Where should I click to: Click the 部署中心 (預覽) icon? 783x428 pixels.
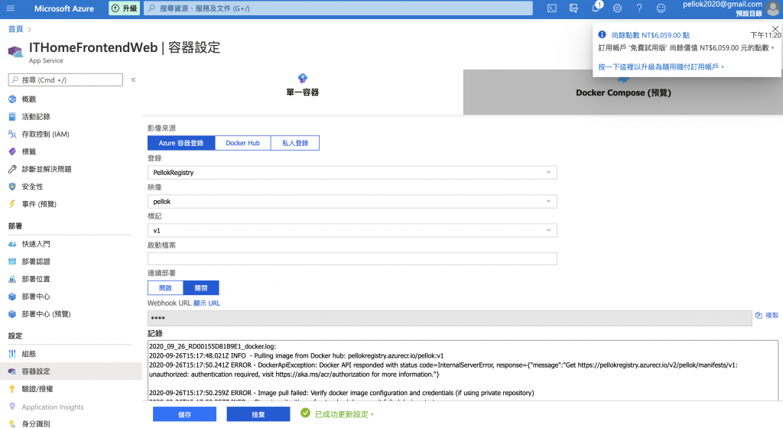[x=12, y=314]
